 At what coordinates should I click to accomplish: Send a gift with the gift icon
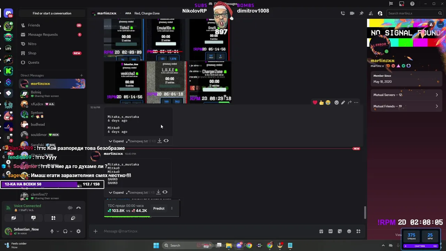point(321,231)
